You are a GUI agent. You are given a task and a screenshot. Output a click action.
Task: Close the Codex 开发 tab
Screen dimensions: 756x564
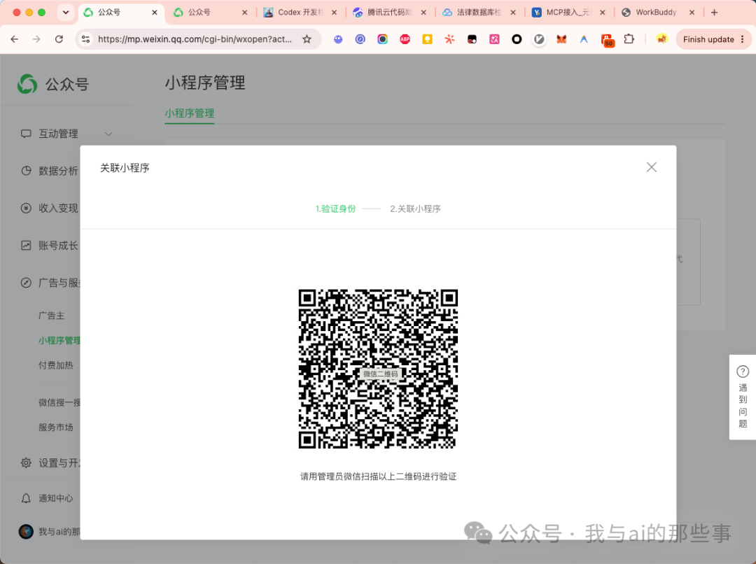click(334, 12)
